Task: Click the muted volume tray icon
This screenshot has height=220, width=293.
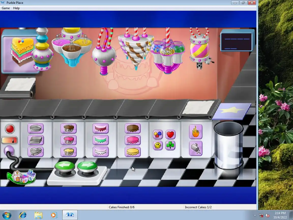Action: tap(267, 215)
